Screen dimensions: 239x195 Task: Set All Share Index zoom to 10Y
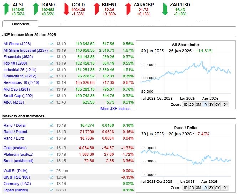coord(225,105)
